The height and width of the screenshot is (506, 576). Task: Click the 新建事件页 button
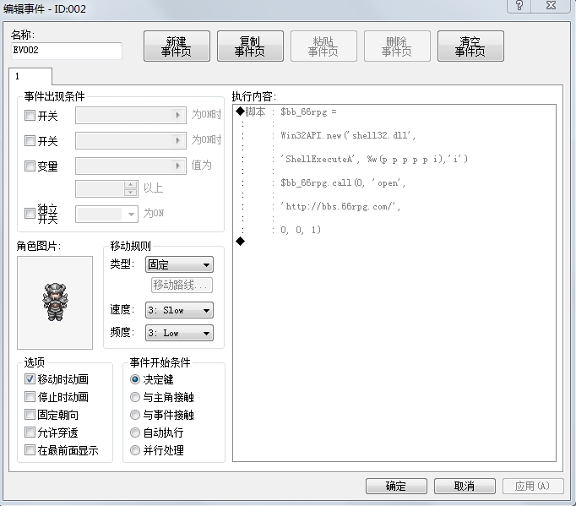177,46
